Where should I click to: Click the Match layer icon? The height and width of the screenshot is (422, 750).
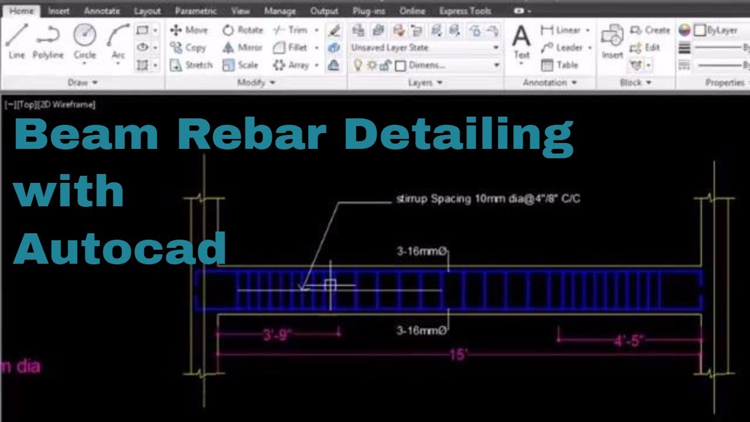(398, 30)
